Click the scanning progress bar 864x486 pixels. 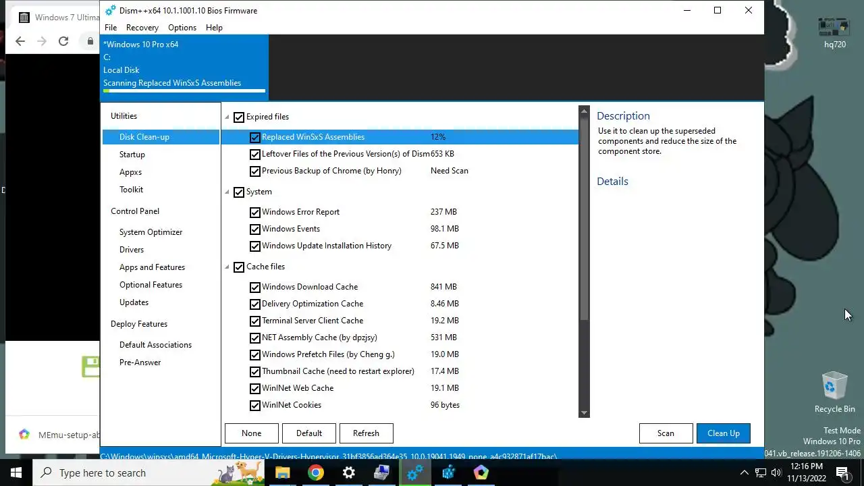pyautogui.click(x=184, y=91)
